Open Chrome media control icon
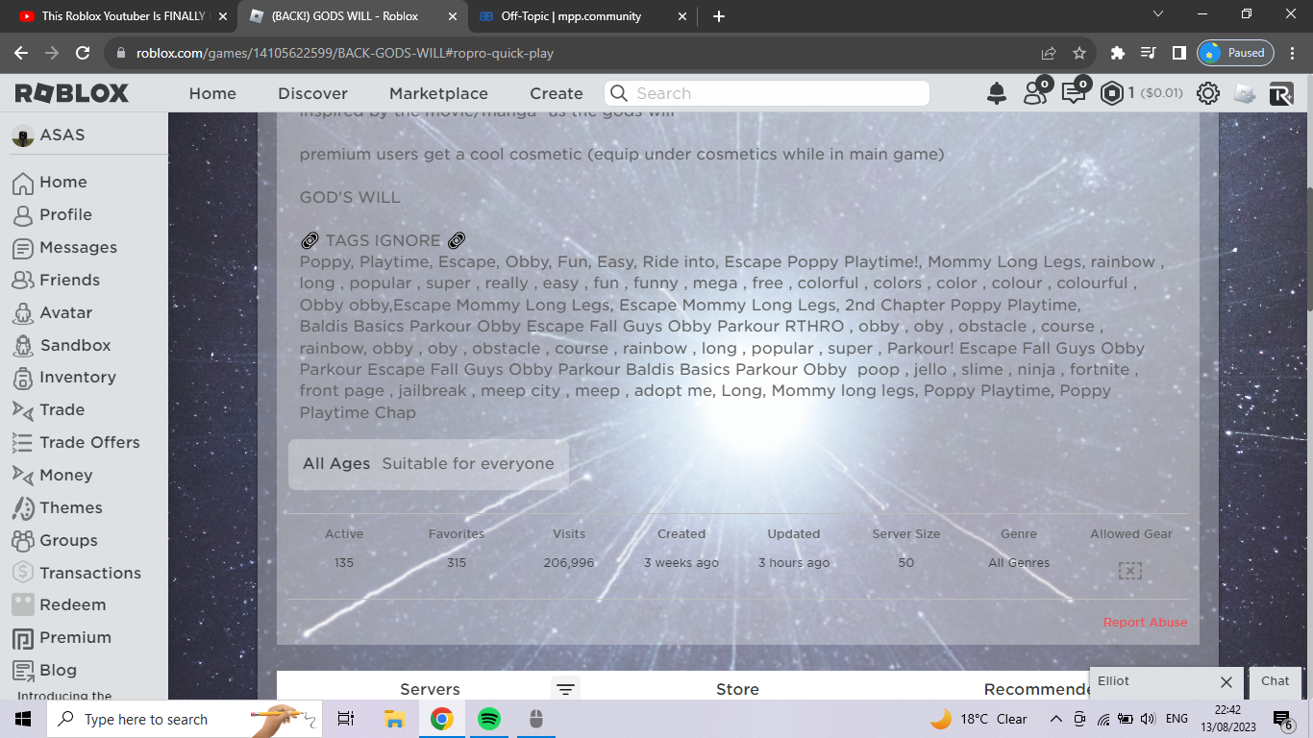Image resolution: width=1313 pixels, height=738 pixels. (x=1148, y=53)
